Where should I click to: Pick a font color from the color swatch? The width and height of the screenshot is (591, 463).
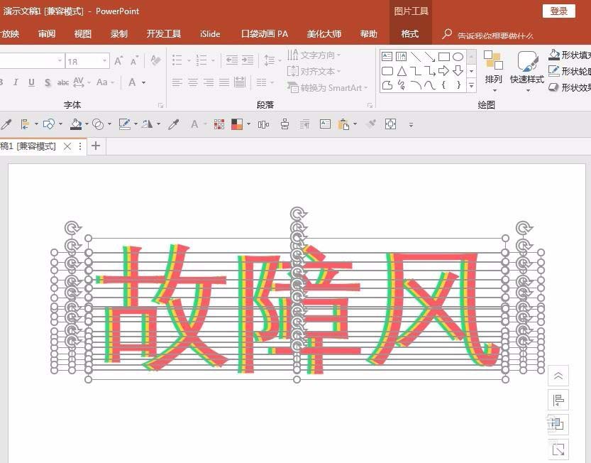click(133, 83)
